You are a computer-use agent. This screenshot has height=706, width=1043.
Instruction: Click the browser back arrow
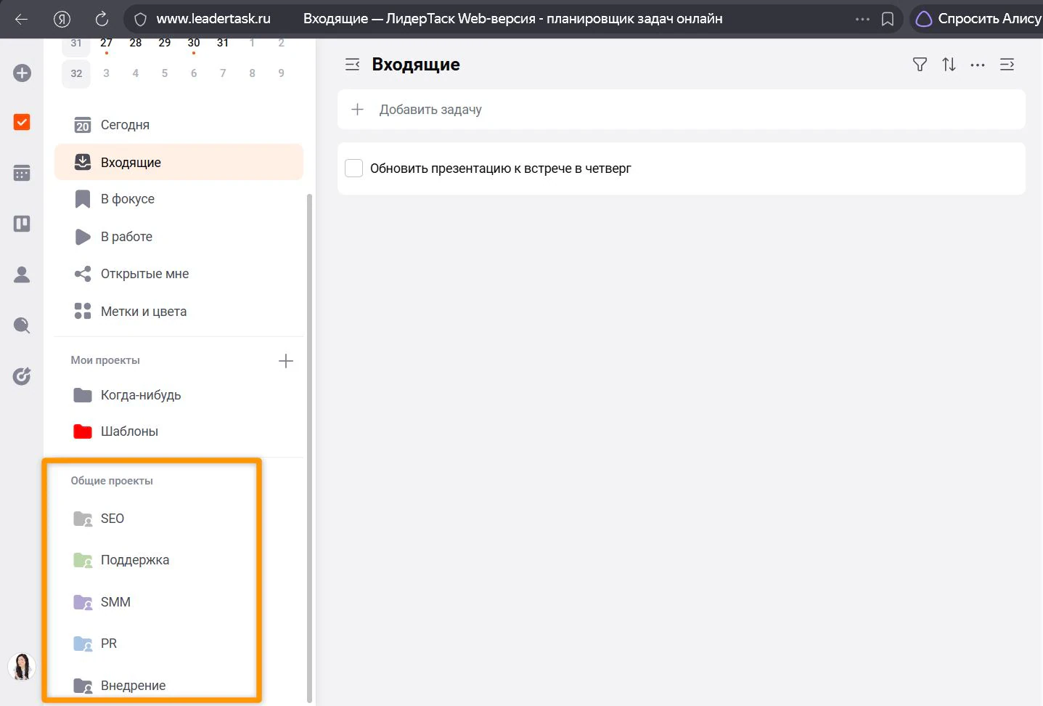[x=21, y=19]
